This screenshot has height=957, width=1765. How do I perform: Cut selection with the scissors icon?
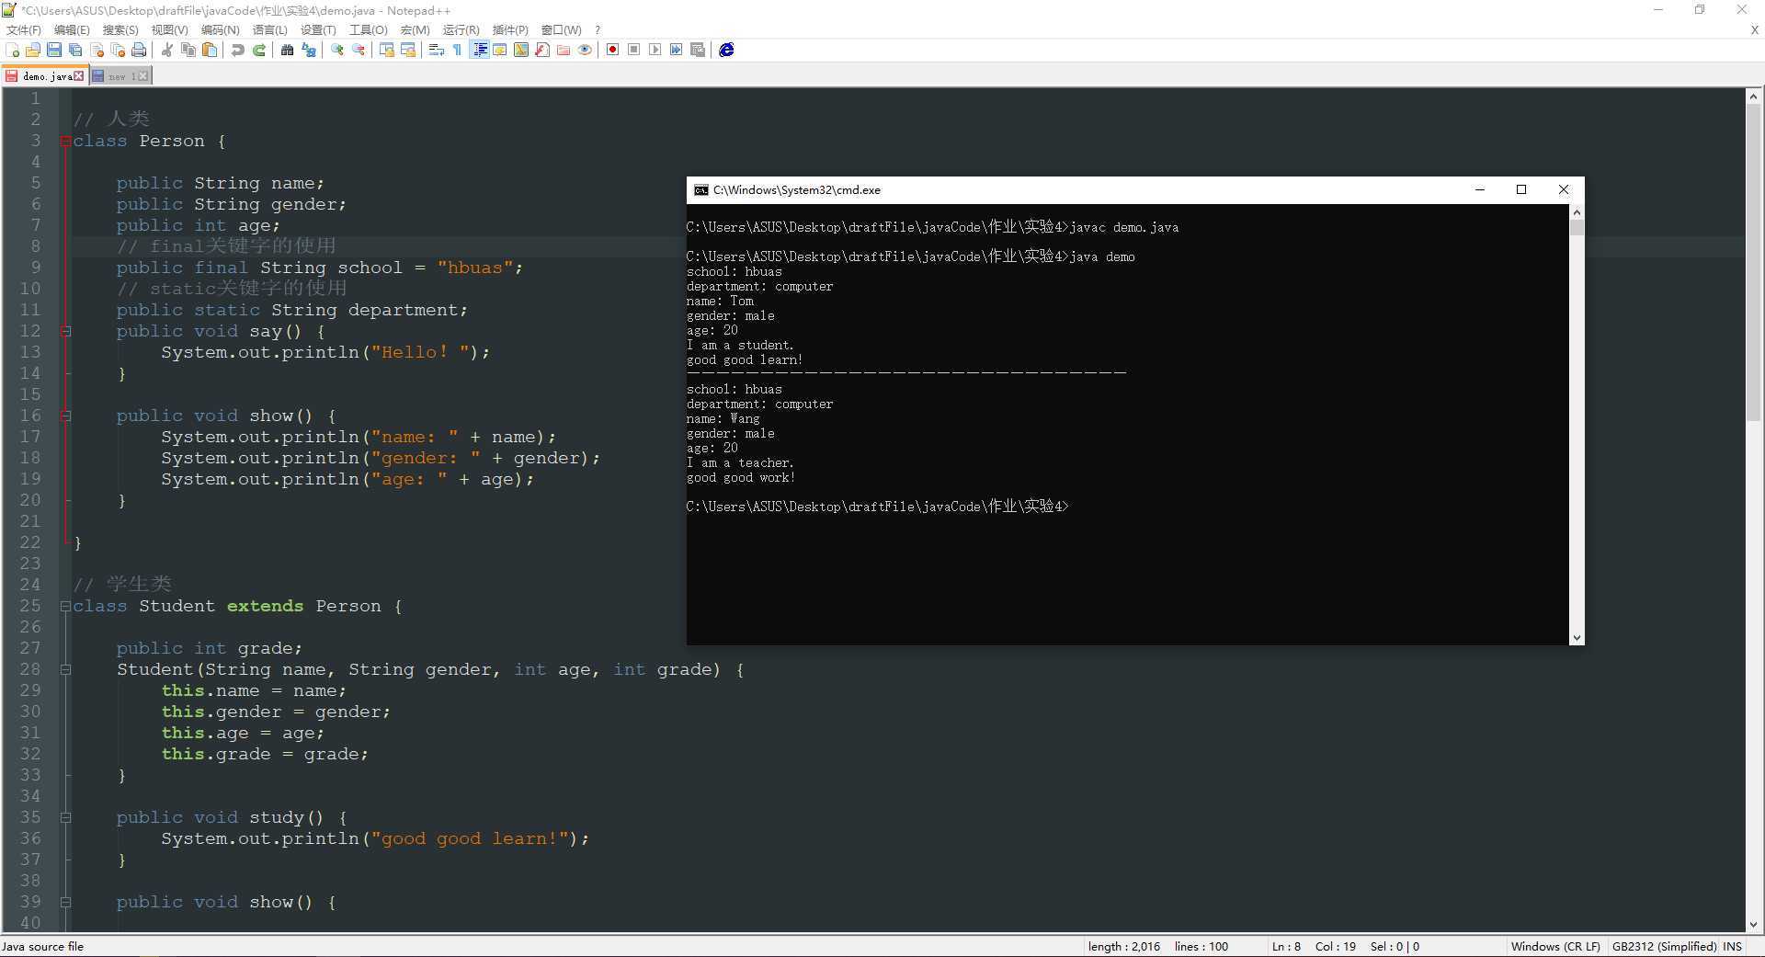167,50
